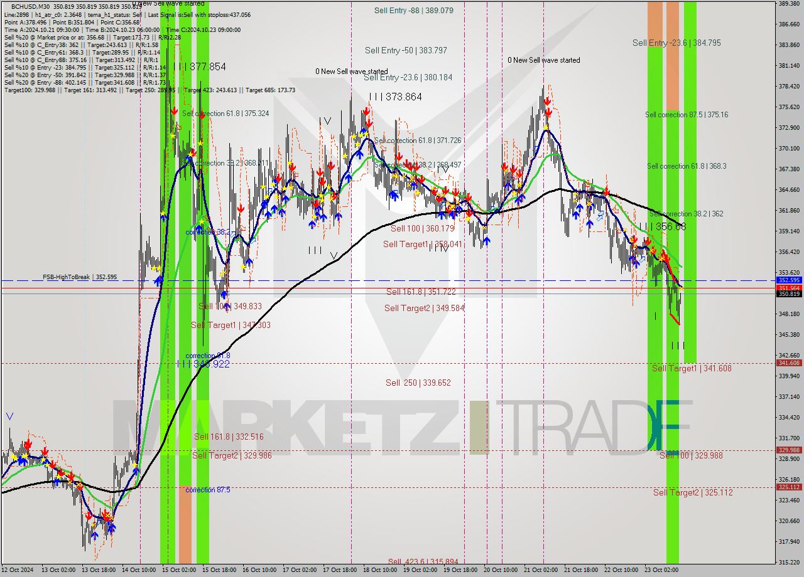This screenshot has height=577, width=804.
Task: Click 'Sell Entry -50 | 383.797' label
Action: point(406,50)
